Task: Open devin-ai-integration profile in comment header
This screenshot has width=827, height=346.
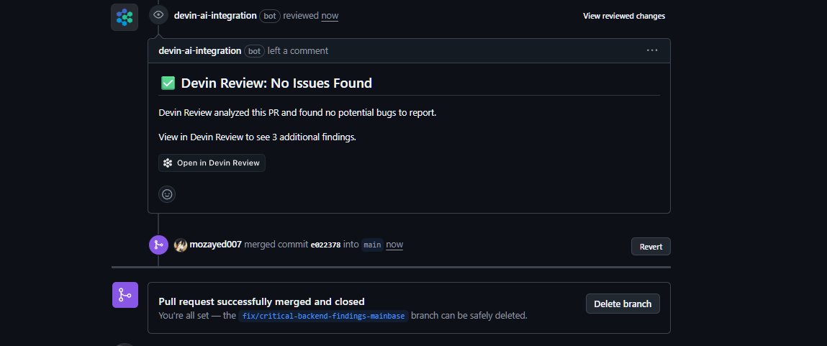Action: click(200, 50)
